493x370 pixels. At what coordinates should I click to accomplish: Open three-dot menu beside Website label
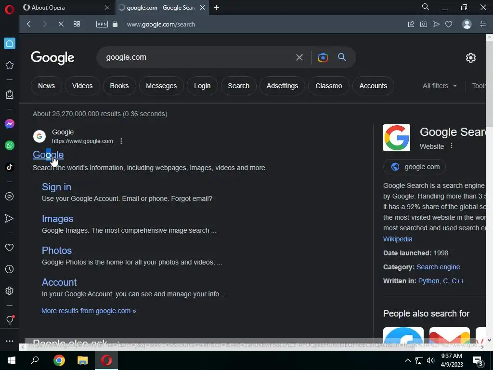(x=452, y=145)
